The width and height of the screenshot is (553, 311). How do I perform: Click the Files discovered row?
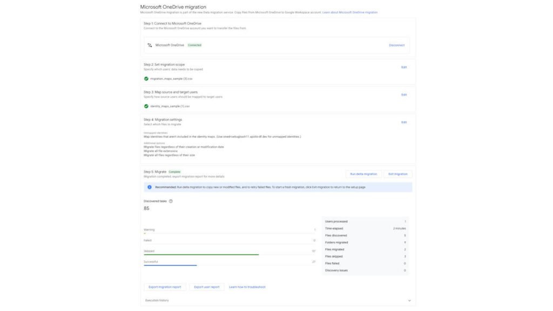(x=366, y=235)
